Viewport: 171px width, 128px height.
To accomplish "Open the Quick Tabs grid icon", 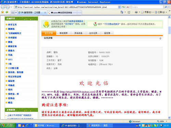I will coord(13,13).
